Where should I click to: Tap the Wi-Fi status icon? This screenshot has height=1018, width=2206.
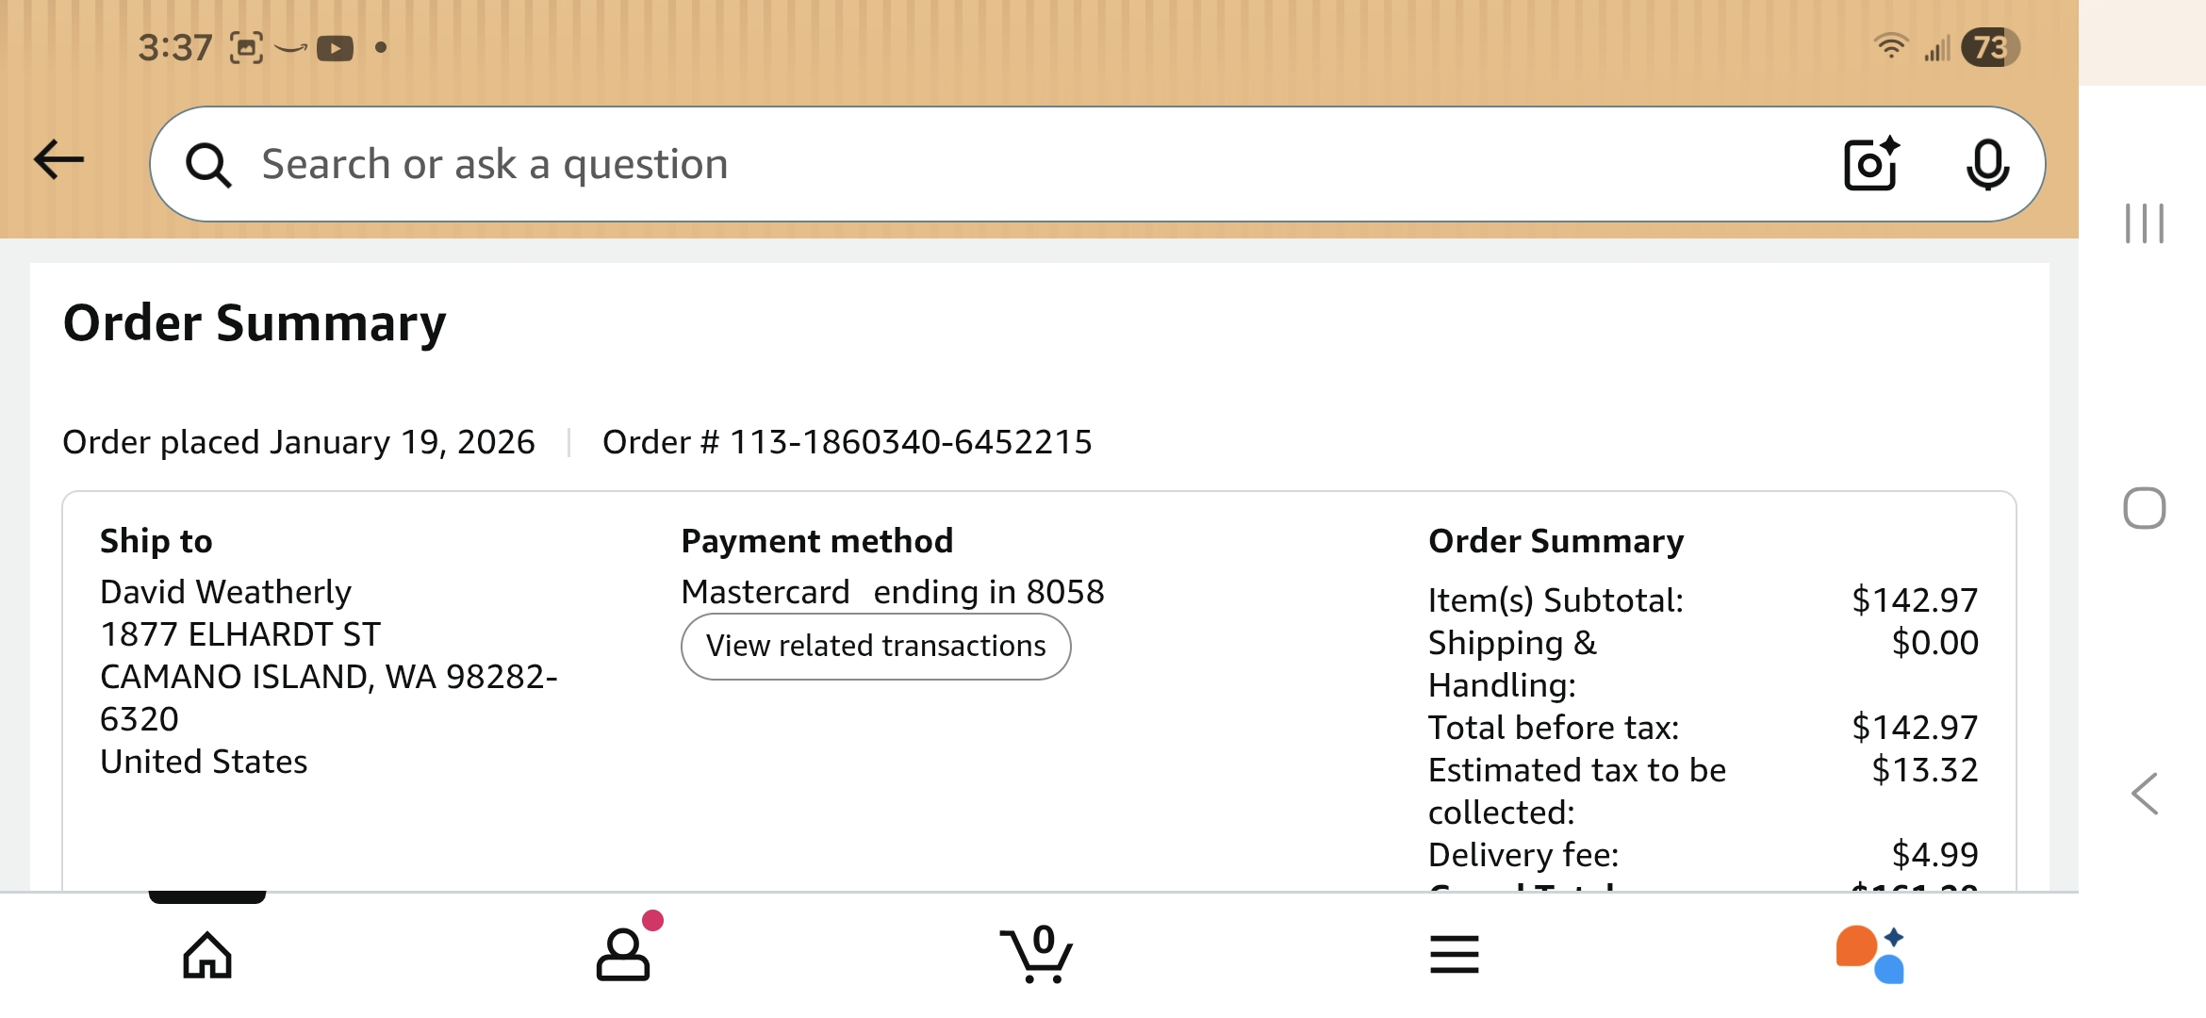(x=1890, y=46)
